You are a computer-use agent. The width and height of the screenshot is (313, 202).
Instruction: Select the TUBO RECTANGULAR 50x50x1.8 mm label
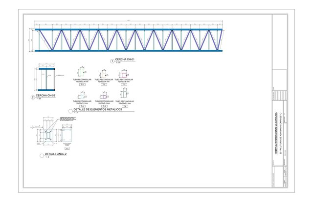[82, 102]
